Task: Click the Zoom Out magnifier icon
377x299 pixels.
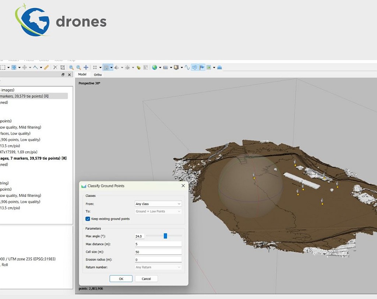Action: [x=78, y=67]
